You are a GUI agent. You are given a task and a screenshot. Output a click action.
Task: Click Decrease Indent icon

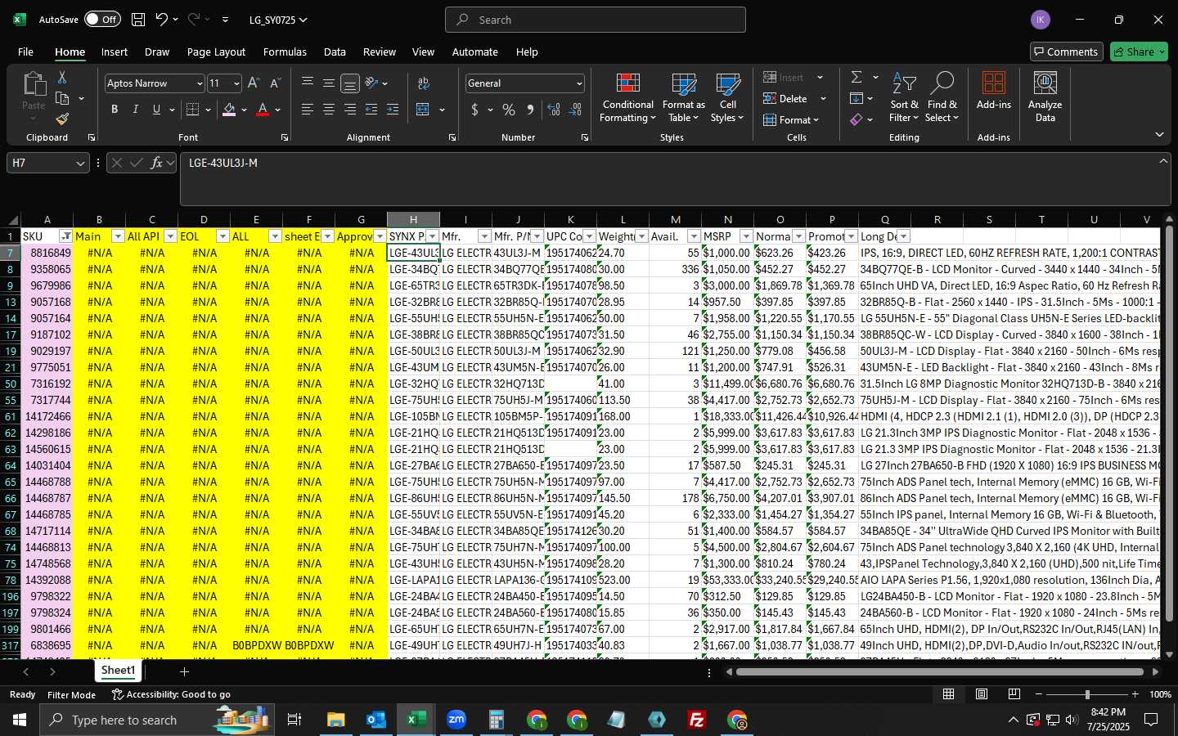click(x=371, y=110)
